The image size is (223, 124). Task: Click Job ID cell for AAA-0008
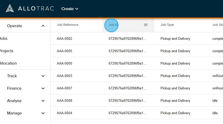coord(128,101)
